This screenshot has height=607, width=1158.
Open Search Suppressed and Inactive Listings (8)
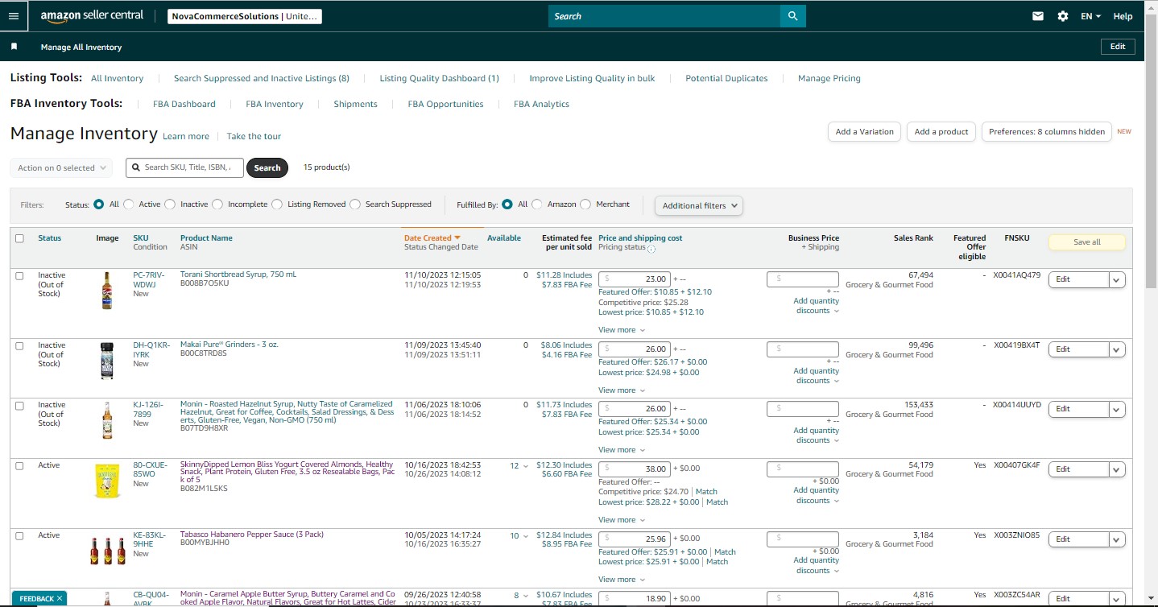tap(262, 78)
